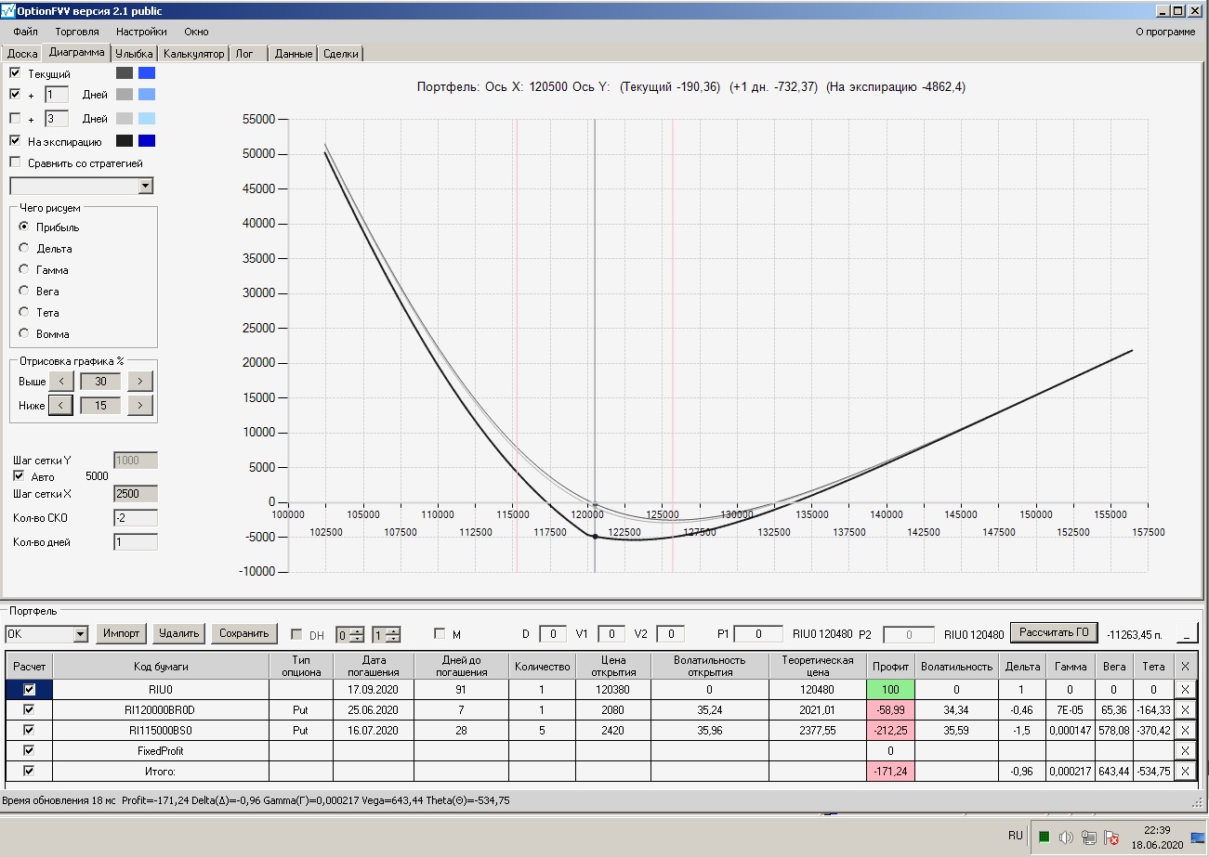Increase the DH stepper value
The width and height of the screenshot is (1209, 857).
[358, 630]
